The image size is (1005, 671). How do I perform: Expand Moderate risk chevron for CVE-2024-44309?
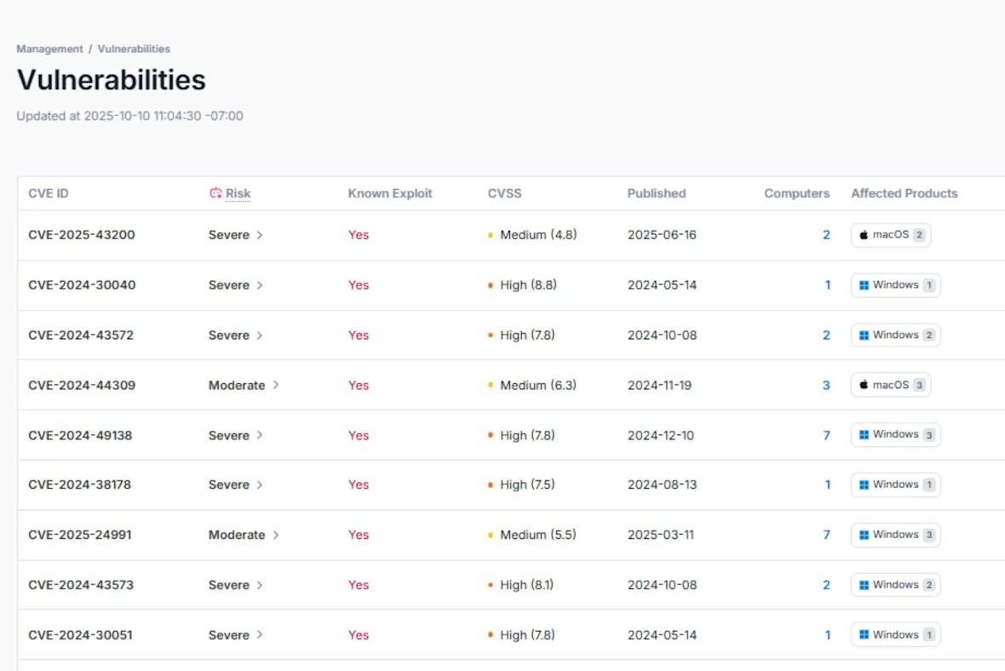pos(276,385)
